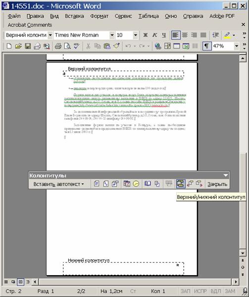Open Page Setup book icon in Колонтитулы
Screen dimensions: 249x297
coord(148,184)
